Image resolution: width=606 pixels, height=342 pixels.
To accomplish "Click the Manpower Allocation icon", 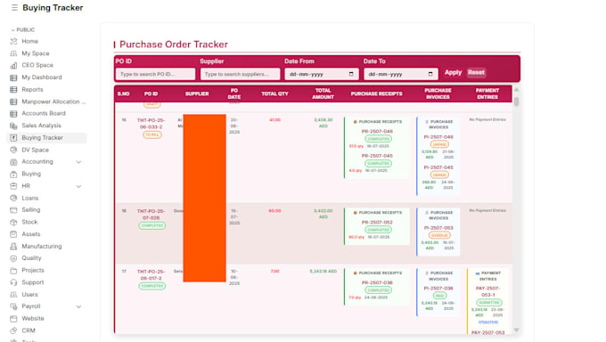I will (13, 102).
